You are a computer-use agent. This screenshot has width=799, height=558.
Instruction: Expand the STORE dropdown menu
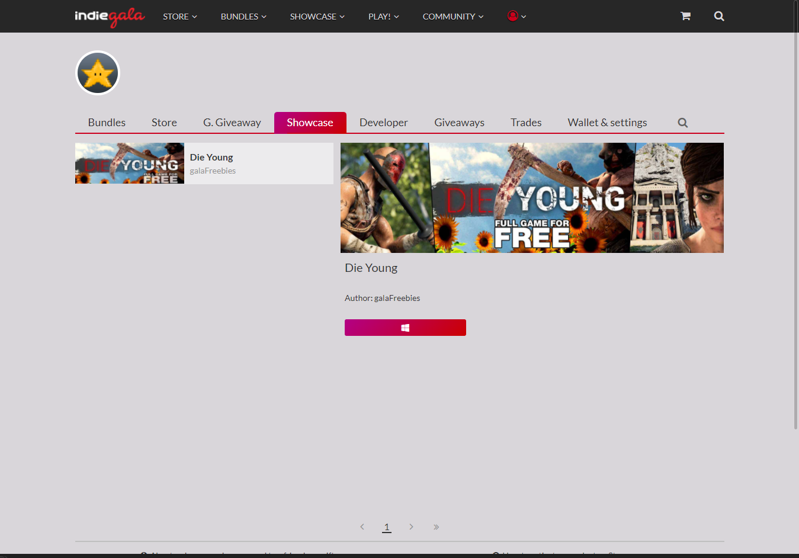coord(179,17)
